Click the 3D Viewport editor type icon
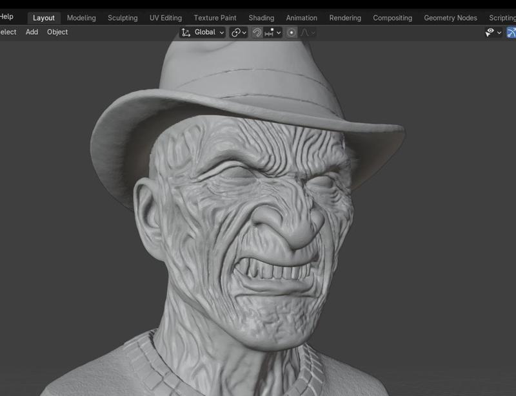The width and height of the screenshot is (516, 396). [511, 32]
